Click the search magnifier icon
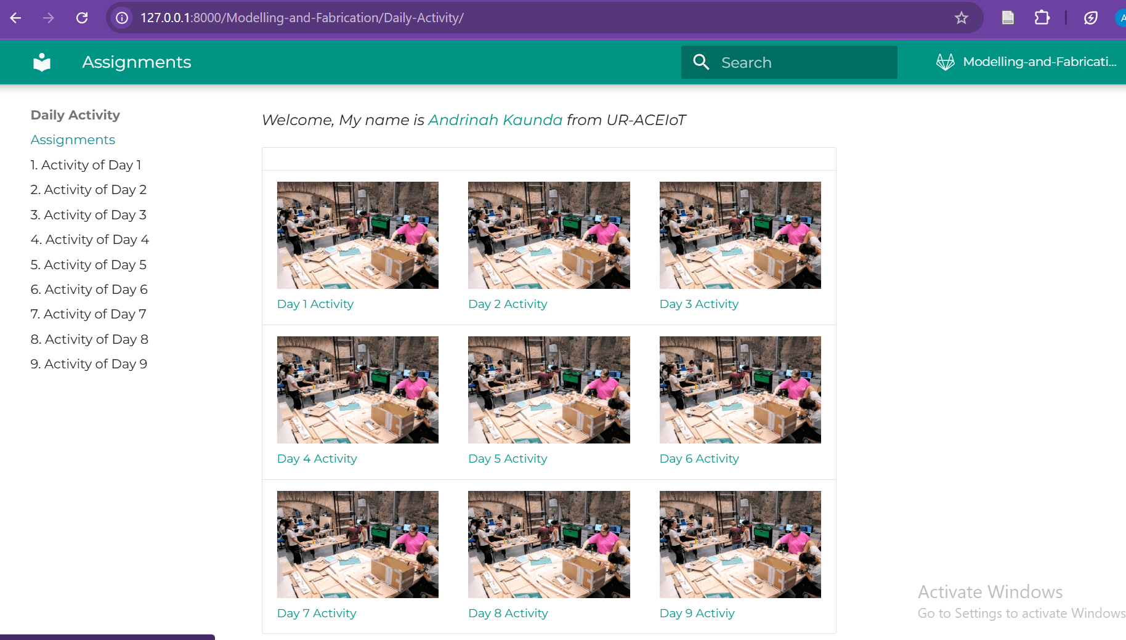This screenshot has height=640, width=1126. (701, 62)
